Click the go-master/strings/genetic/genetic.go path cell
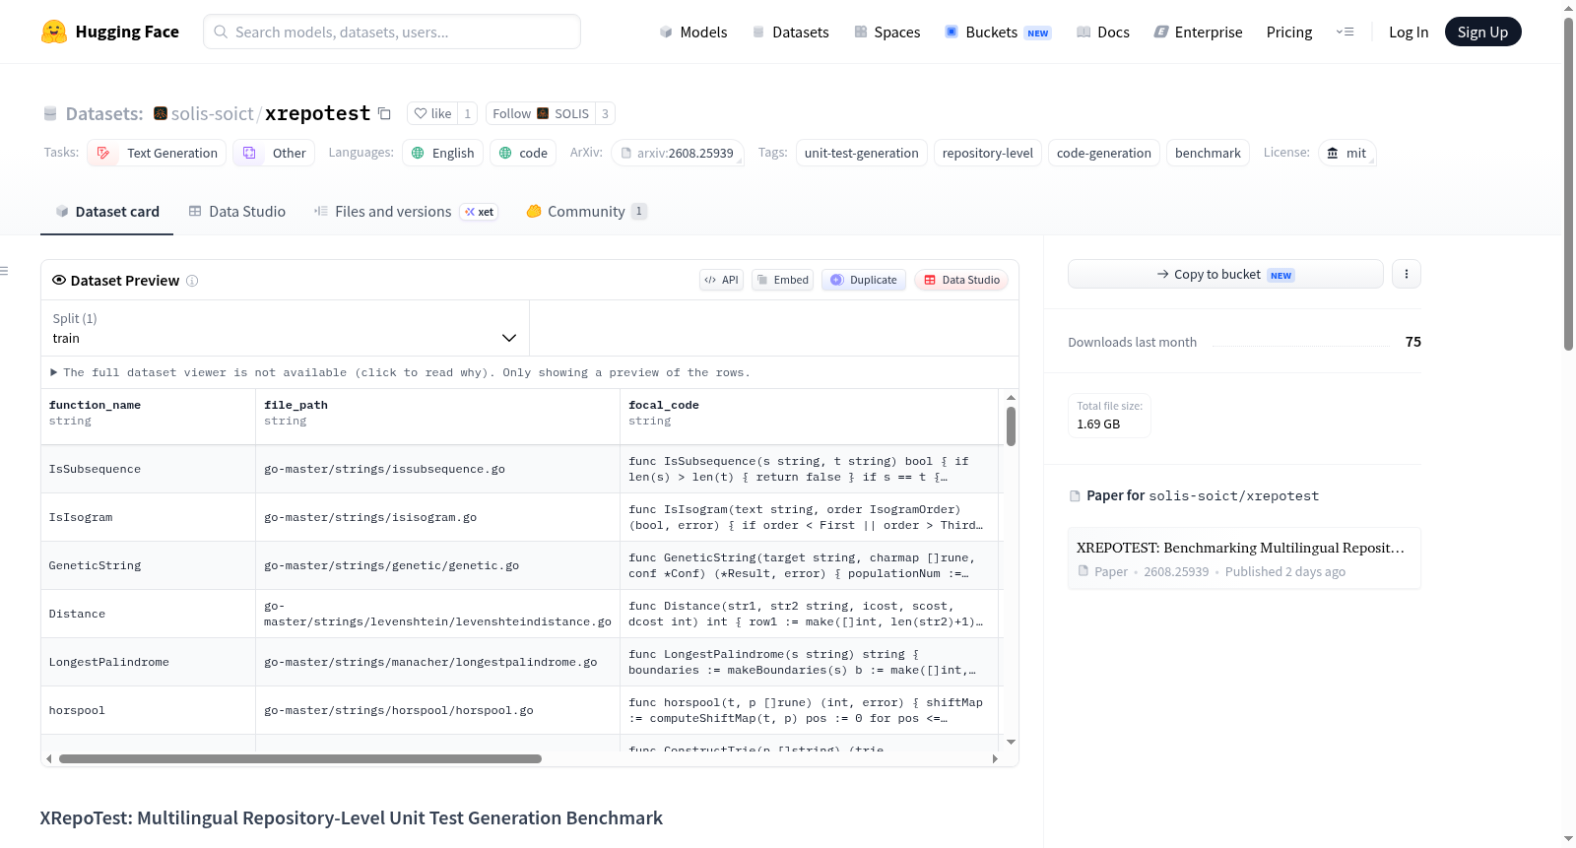 tap(437, 565)
